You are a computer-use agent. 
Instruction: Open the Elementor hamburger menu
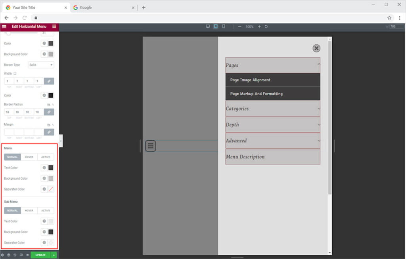point(4,26)
